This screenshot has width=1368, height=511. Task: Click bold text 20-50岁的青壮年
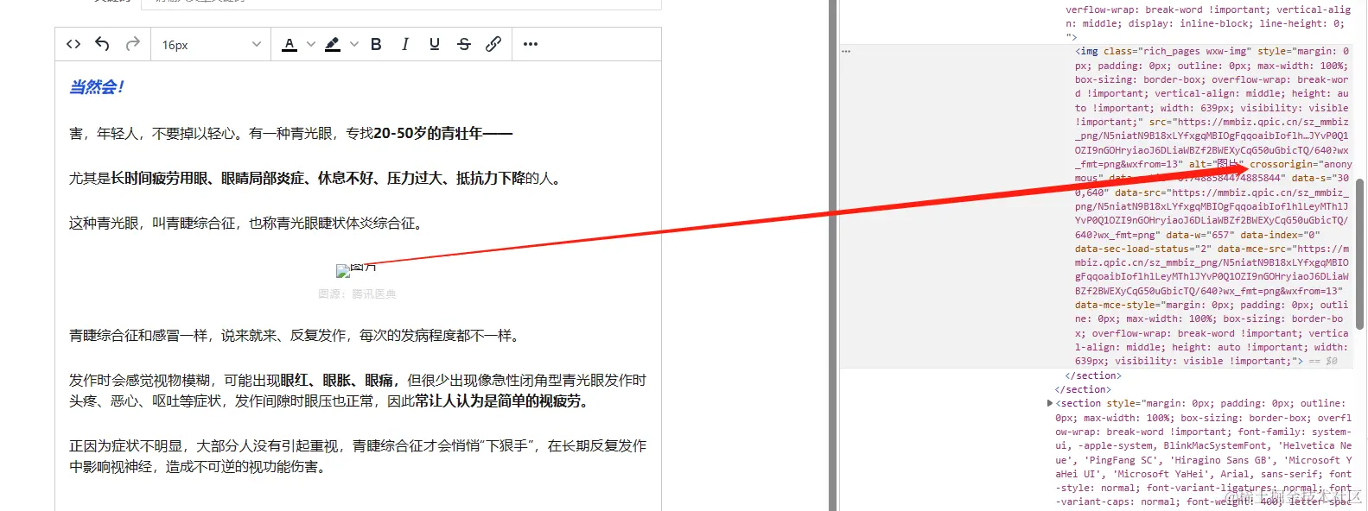[x=429, y=133]
